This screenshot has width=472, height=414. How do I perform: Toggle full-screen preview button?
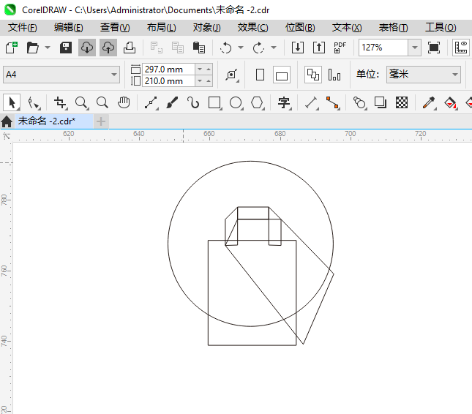(434, 48)
